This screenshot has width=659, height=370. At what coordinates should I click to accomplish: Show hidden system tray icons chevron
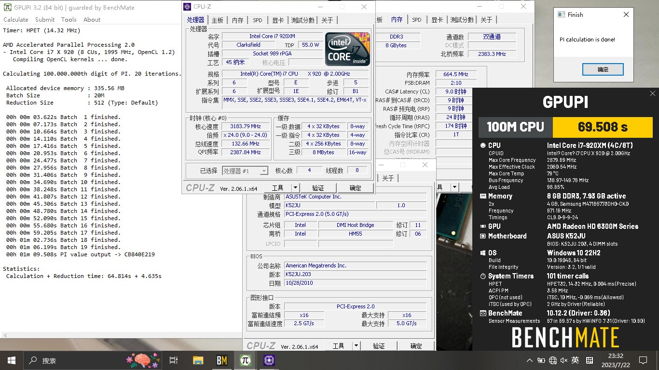click(530, 360)
